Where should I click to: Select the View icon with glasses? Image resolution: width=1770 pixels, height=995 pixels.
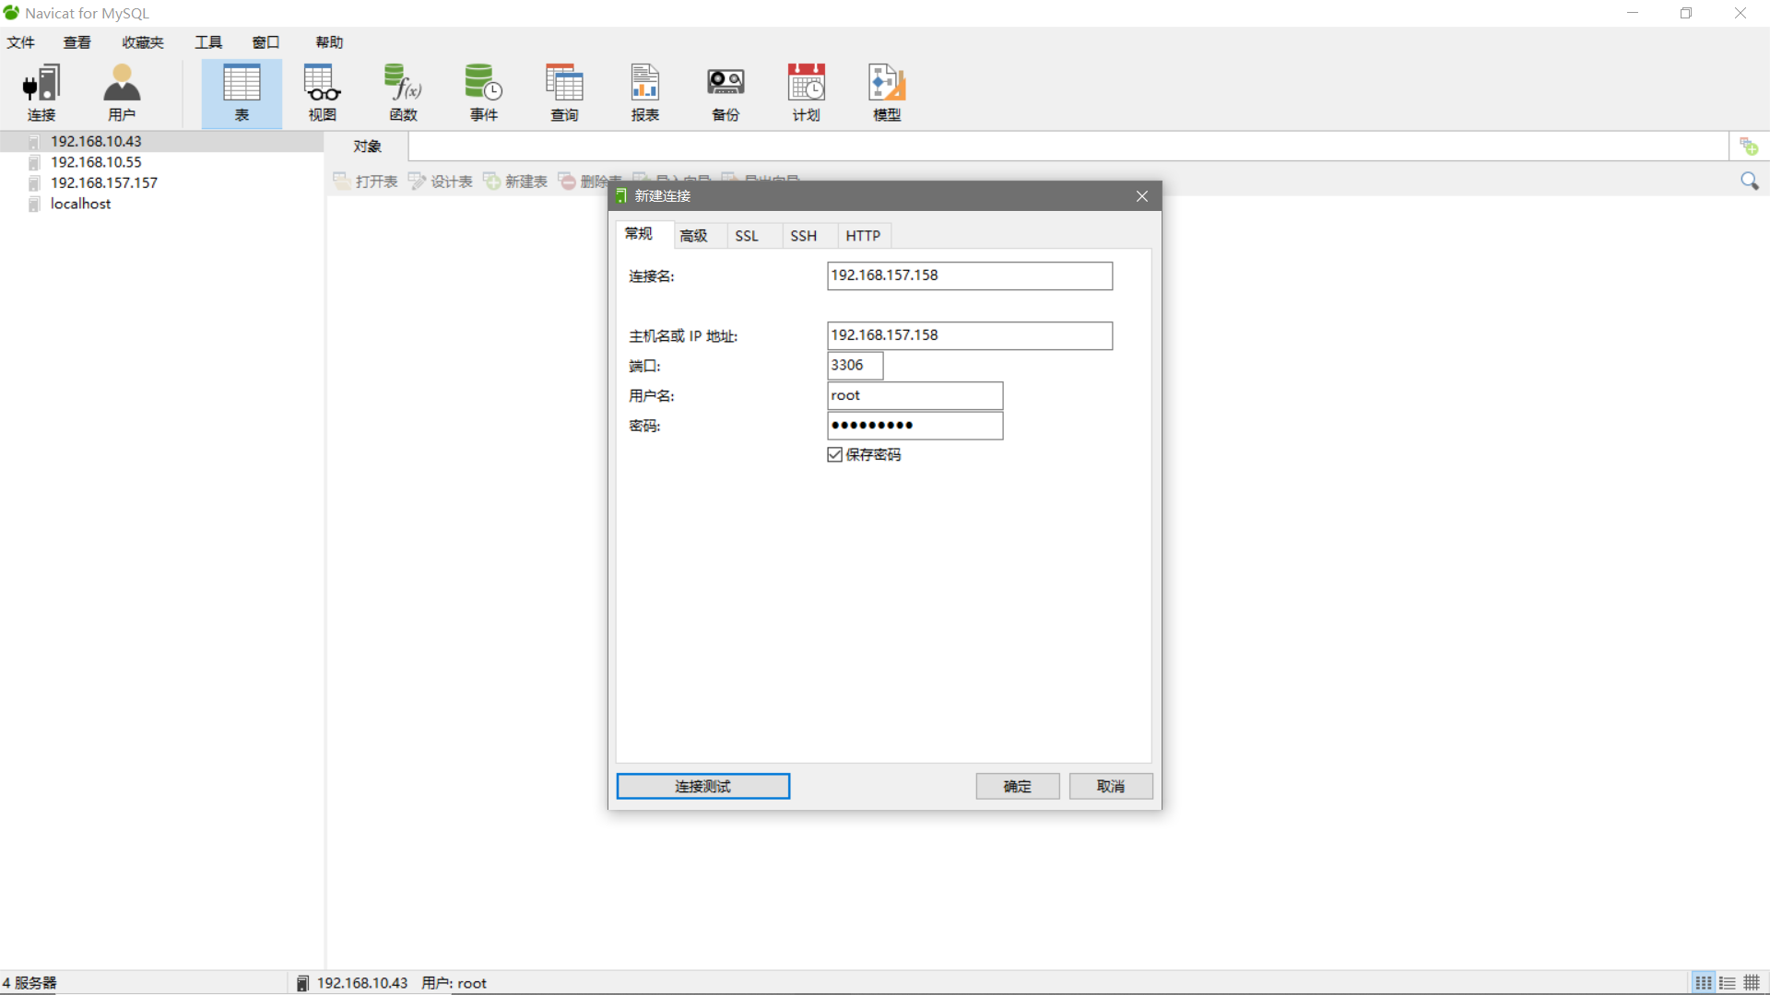click(x=322, y=92)
